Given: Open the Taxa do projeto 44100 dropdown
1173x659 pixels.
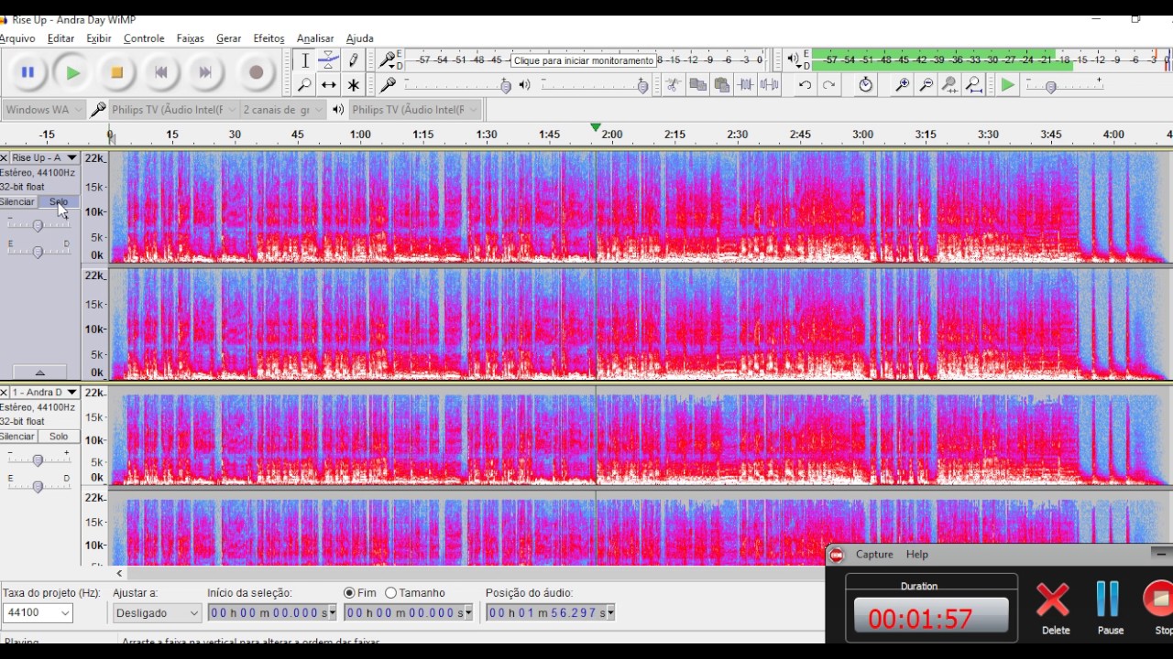Looking at the screenshot, I should point(65,613).
